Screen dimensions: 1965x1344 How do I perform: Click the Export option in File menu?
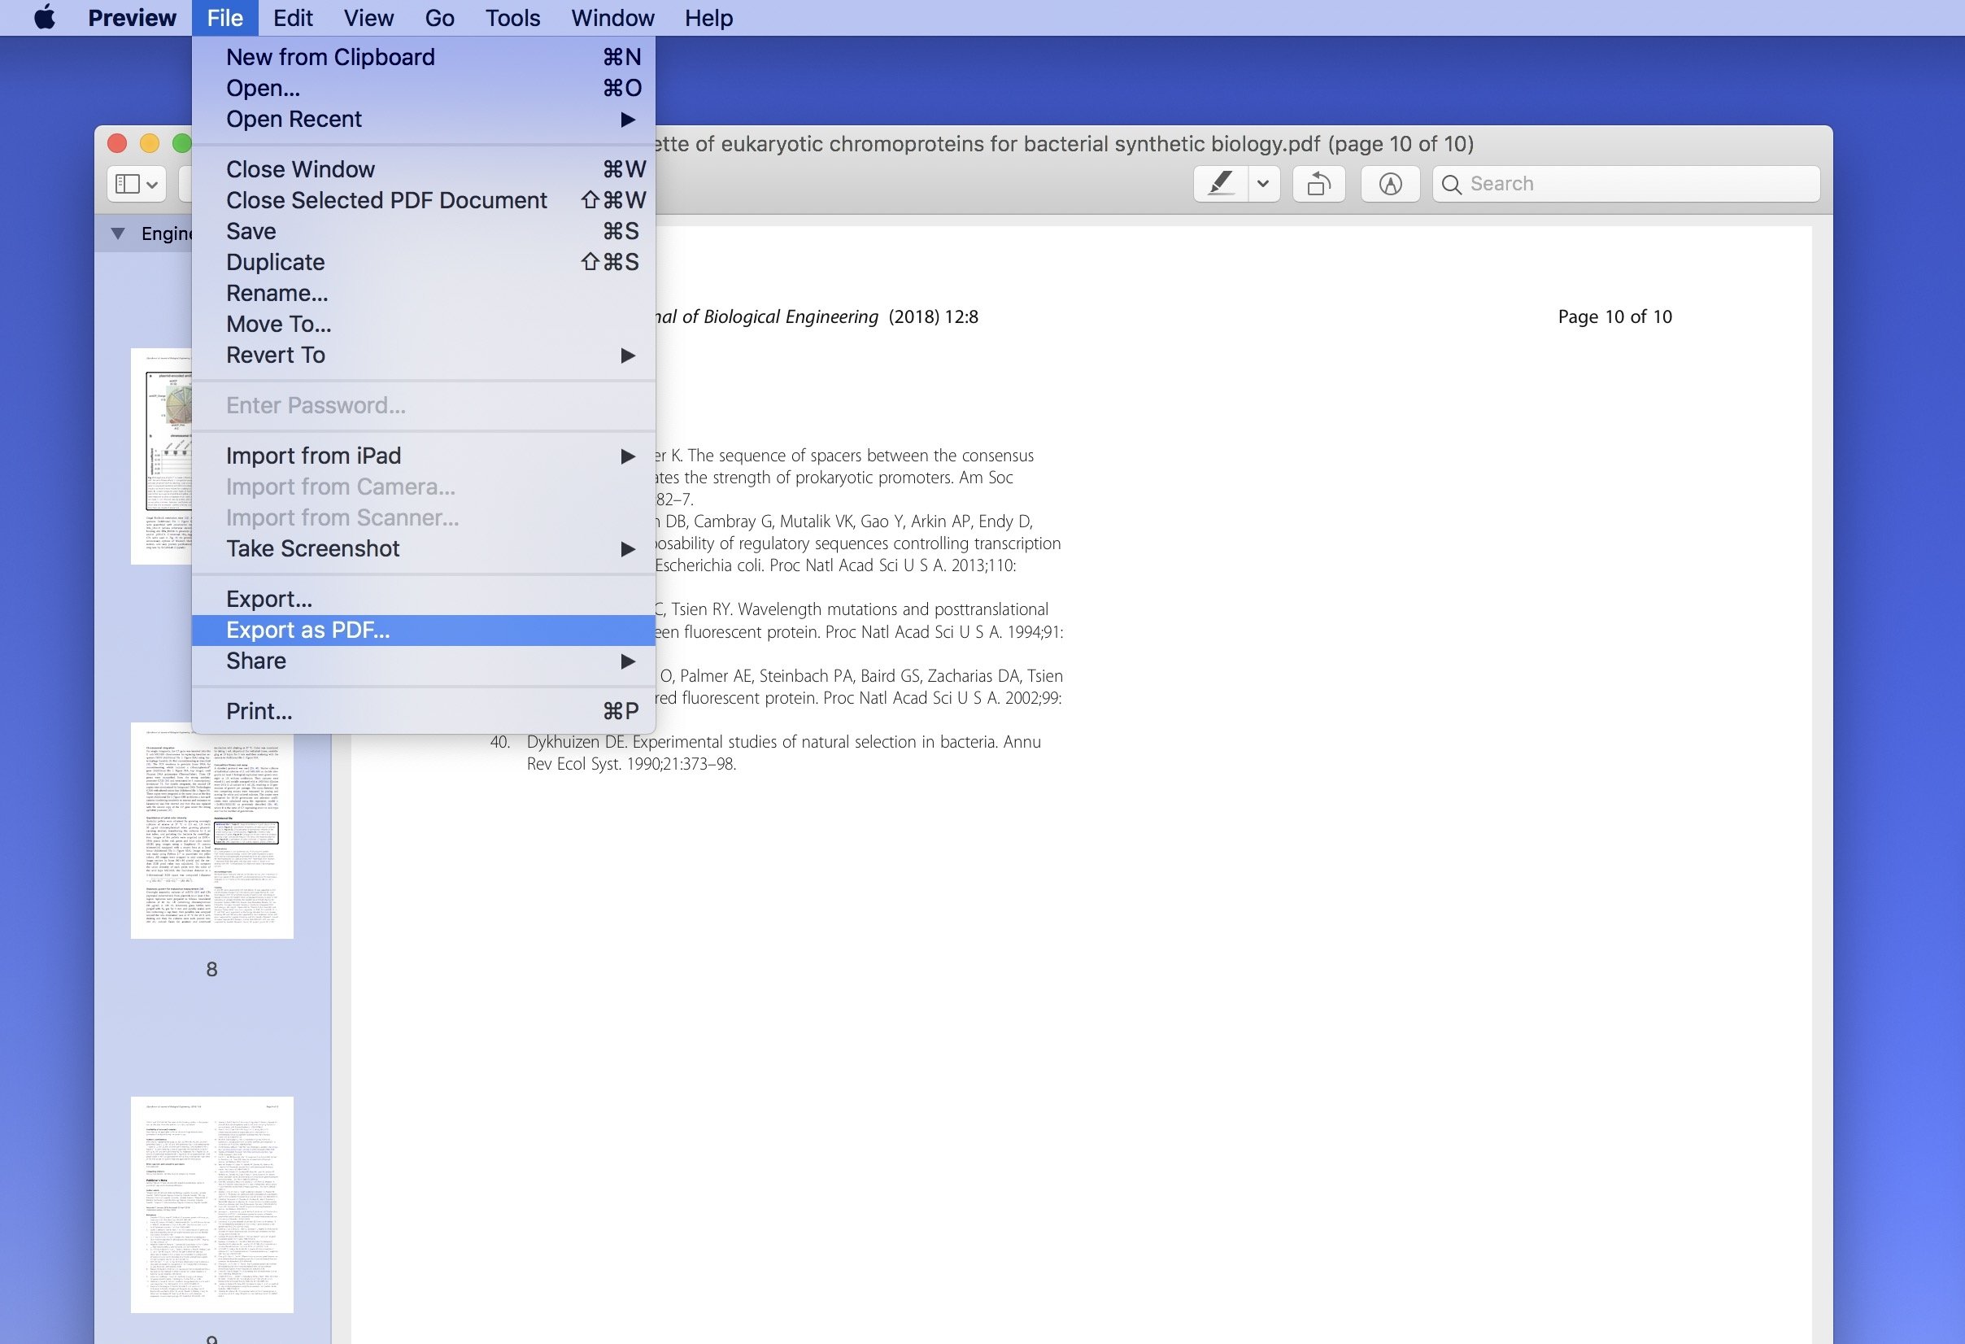click(268, 599)
